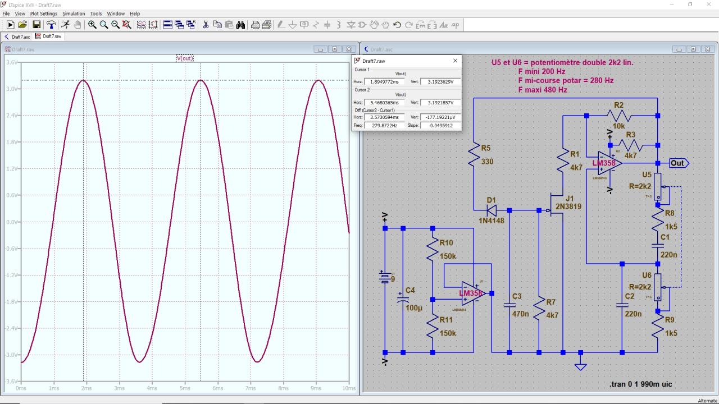Click the Open file folder icon

point(22,25)
